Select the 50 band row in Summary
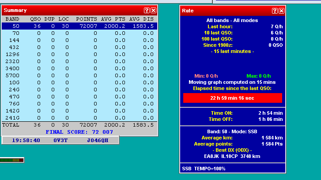The height and width of the screenshot is (180, 321). [x=79, y=26]
